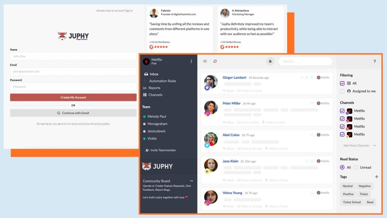Screen dimensions: 387x218
Task: Click Mark as Unread on Jane Klein's message
Action: tap(249, 180)
